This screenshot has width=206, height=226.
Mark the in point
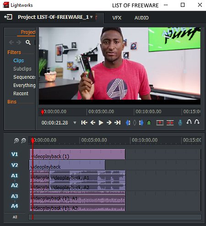(128, 123)
